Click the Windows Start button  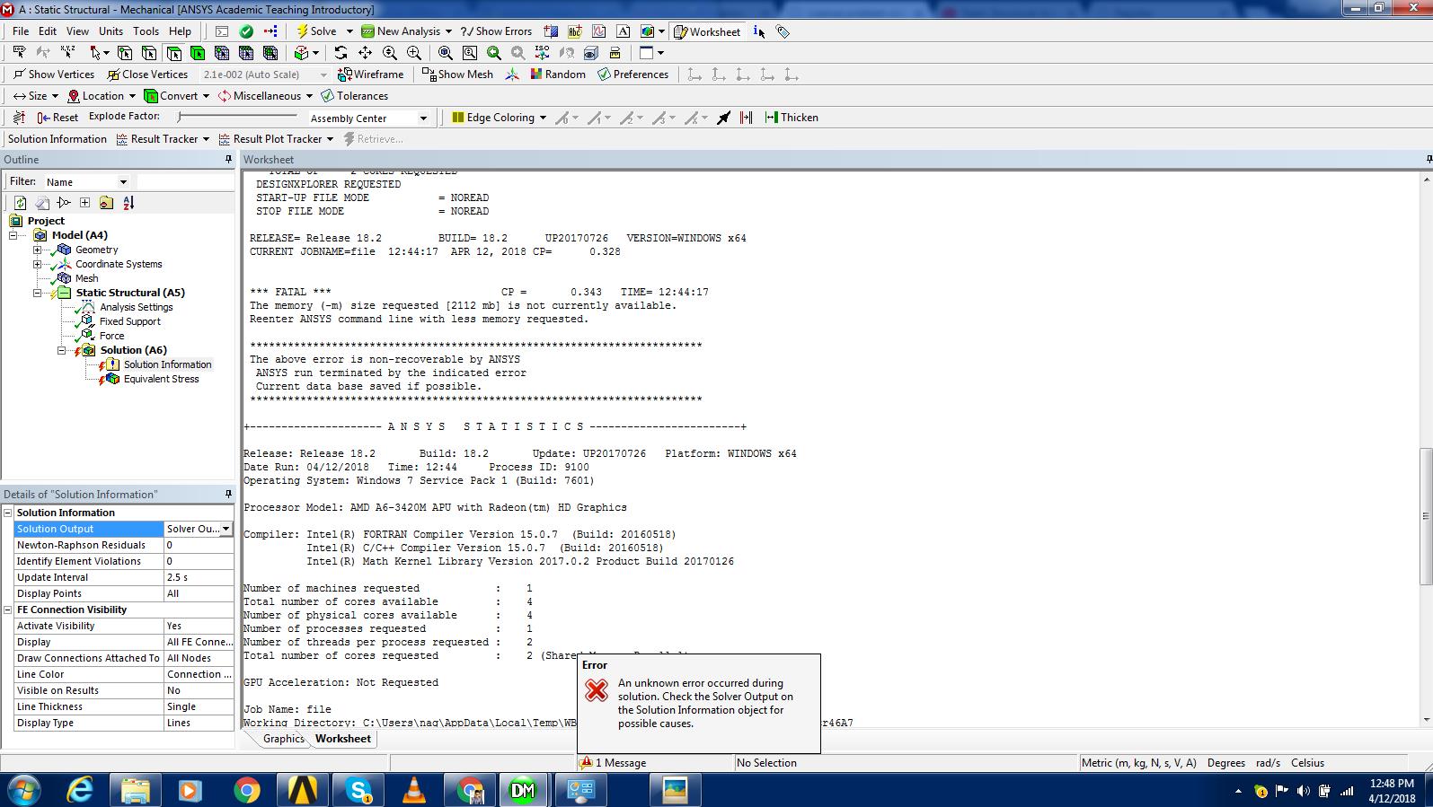23,790
